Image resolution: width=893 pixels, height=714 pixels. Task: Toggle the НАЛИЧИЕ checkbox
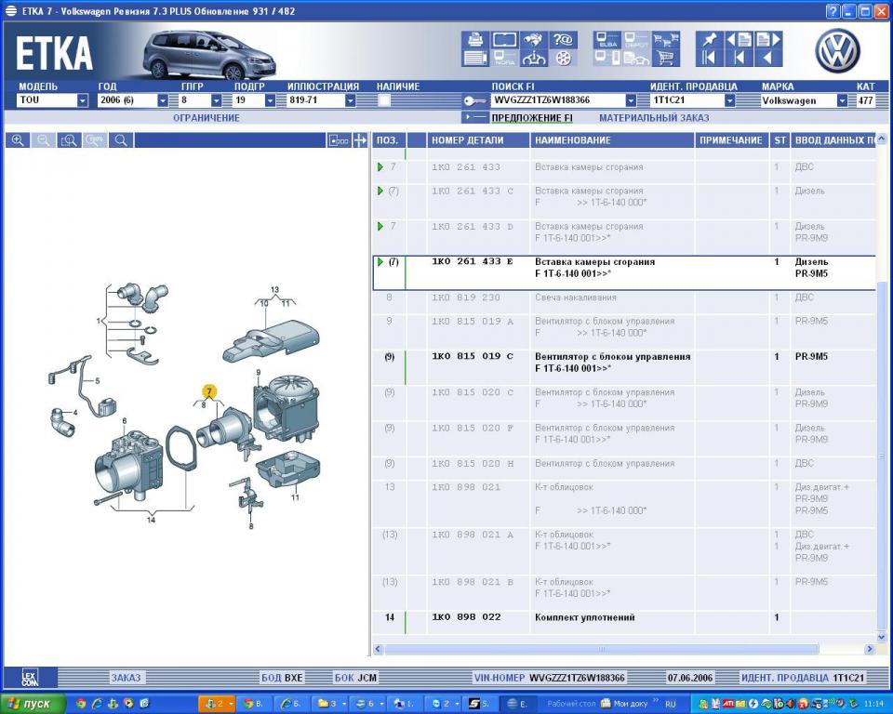pos(384,100)
